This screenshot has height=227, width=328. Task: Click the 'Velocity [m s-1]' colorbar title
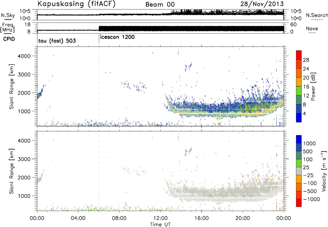coord(324,171)
